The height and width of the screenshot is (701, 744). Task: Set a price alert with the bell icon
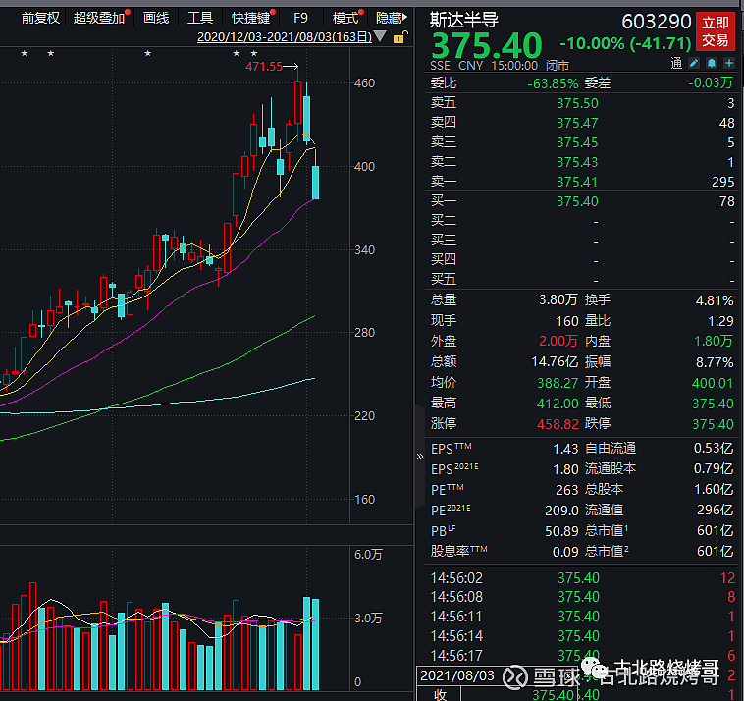point(712,63)
